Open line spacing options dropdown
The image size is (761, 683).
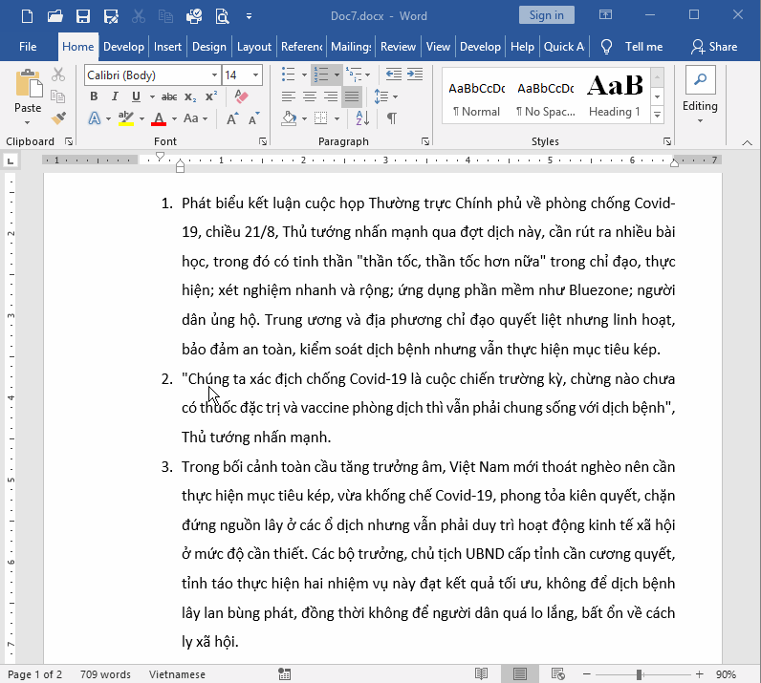(395, 96)
